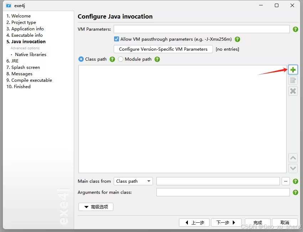Screen dimensions: 303x232
Task: Go to step 6. JRE
Action: [x=12, y=61]
